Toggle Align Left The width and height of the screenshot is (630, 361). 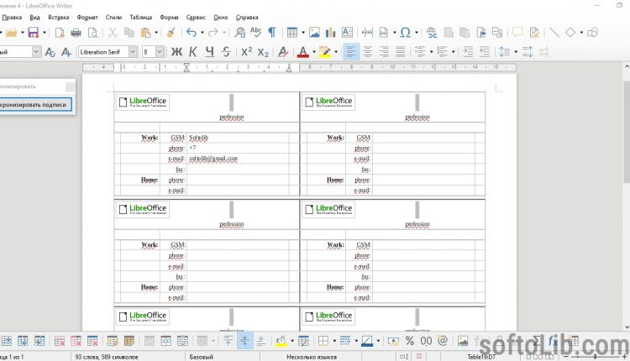pos(351,51)
